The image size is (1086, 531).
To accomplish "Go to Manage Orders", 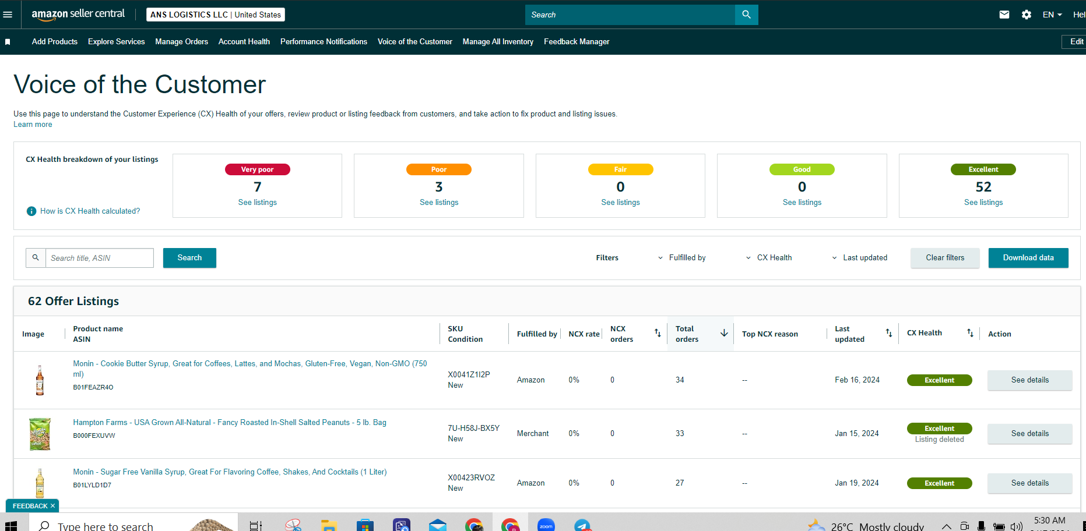I will 182,42.
